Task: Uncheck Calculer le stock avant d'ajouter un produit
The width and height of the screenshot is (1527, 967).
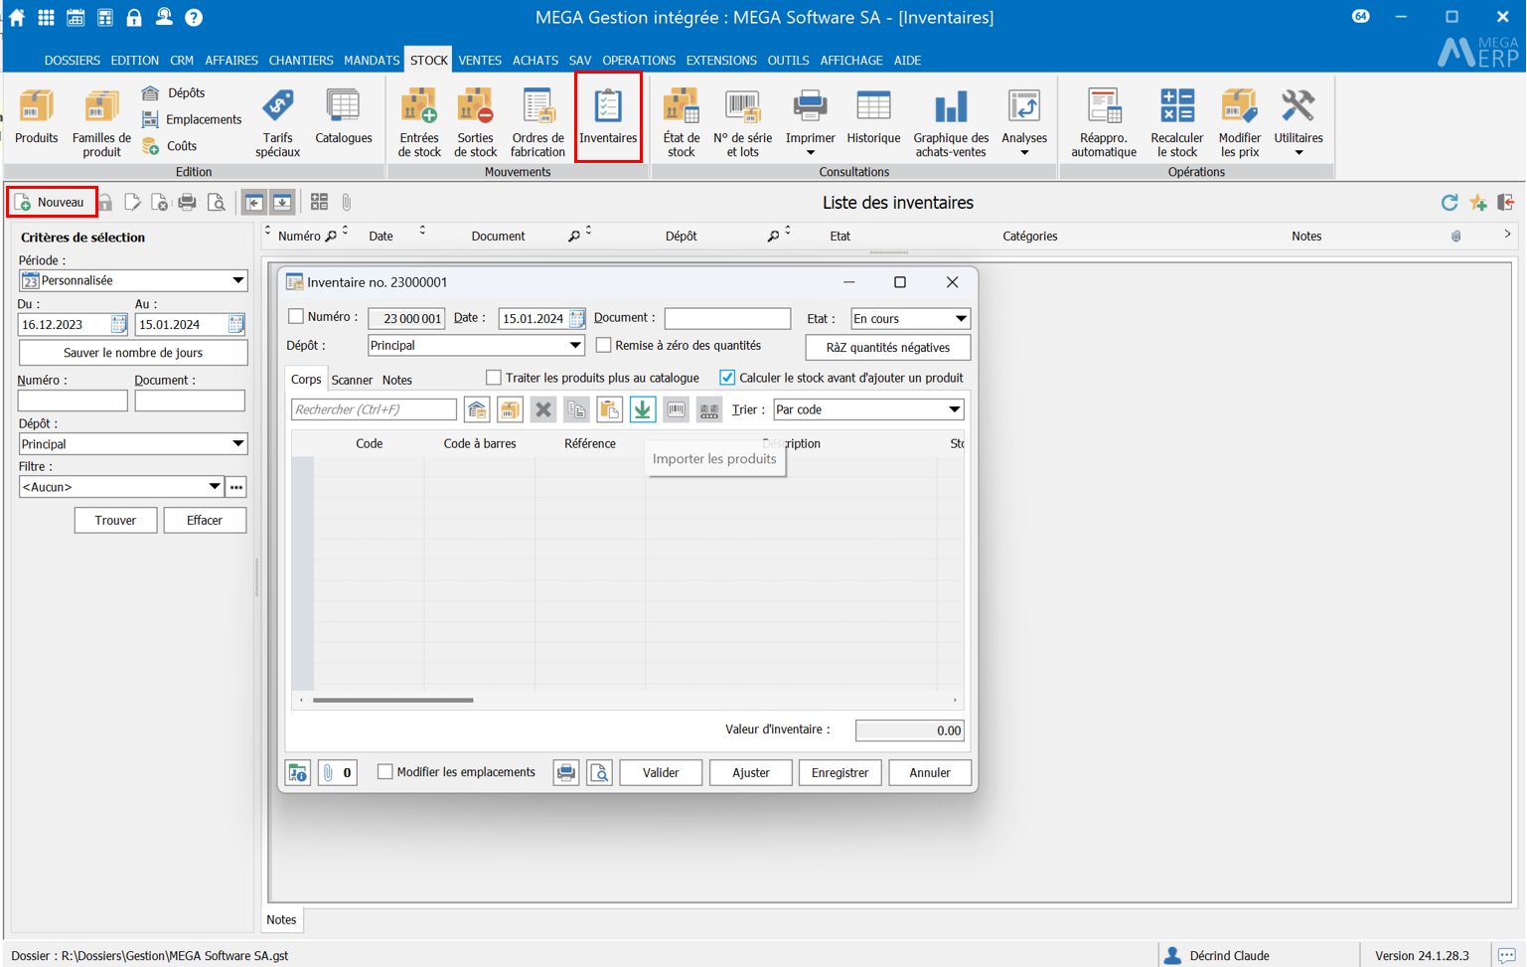Action: coord(727,378)
